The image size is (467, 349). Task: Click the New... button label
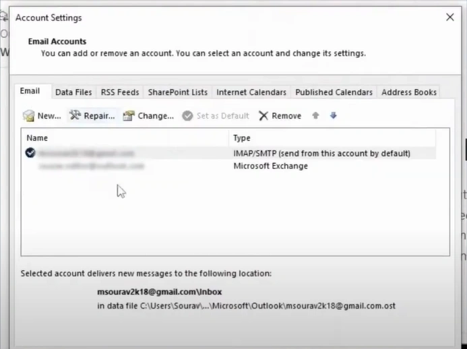(49, 116)
